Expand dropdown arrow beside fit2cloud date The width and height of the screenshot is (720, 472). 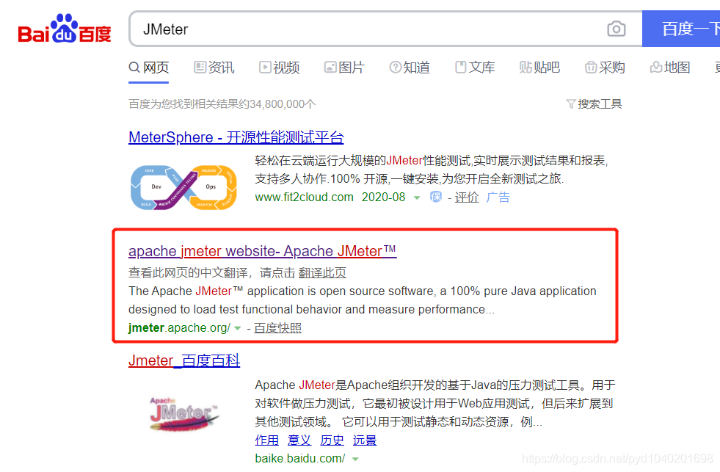coord(417,198)
